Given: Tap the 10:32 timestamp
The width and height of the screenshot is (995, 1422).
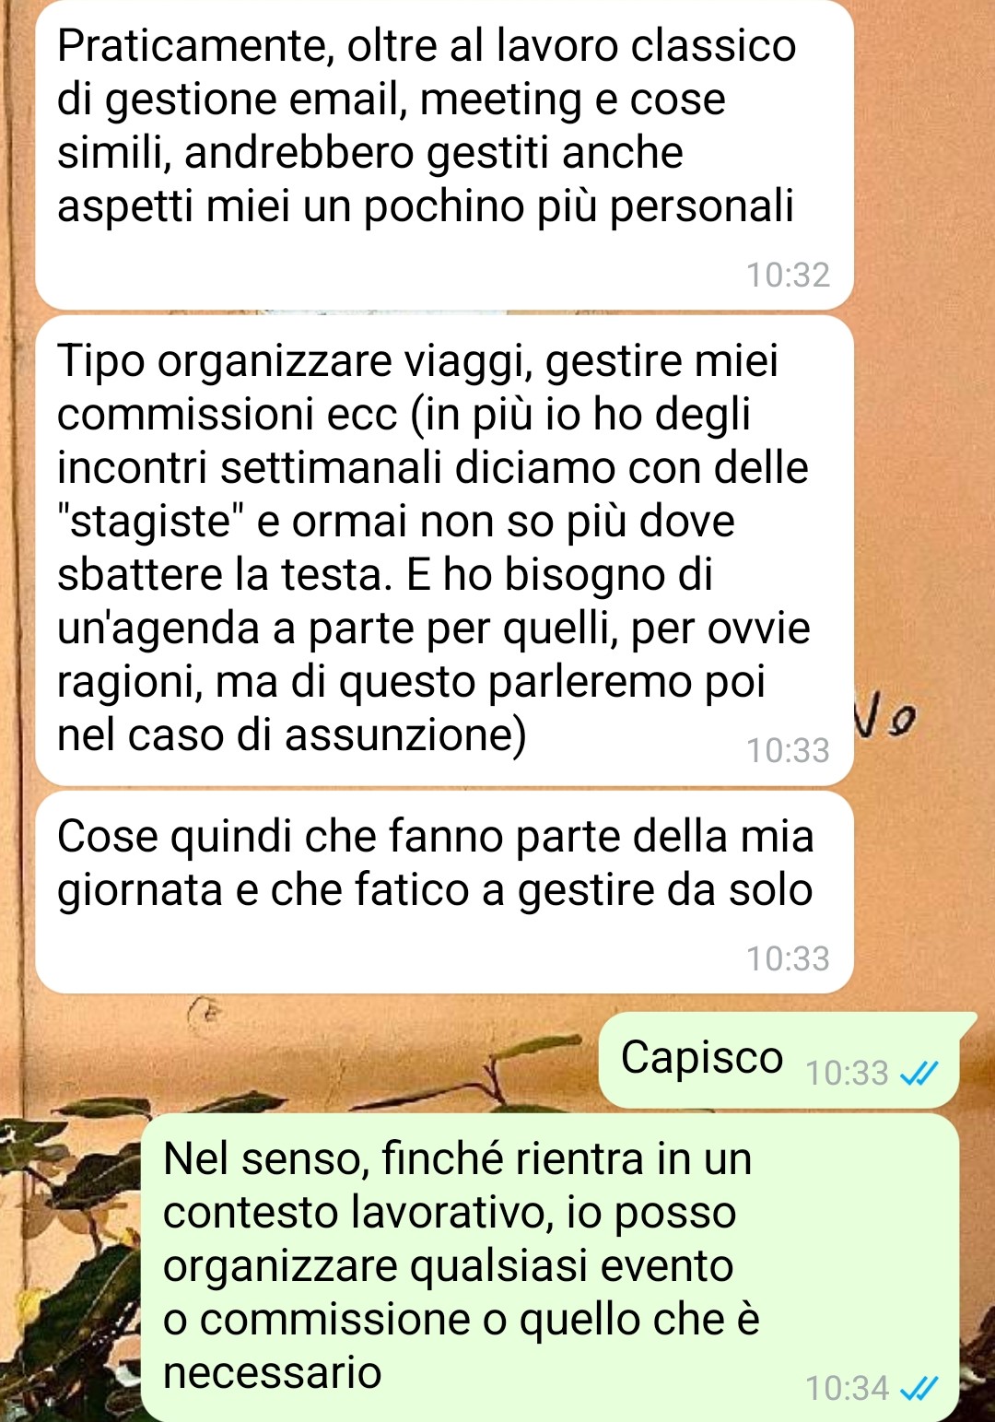Looking at the screenshot, I should [788, 275].
